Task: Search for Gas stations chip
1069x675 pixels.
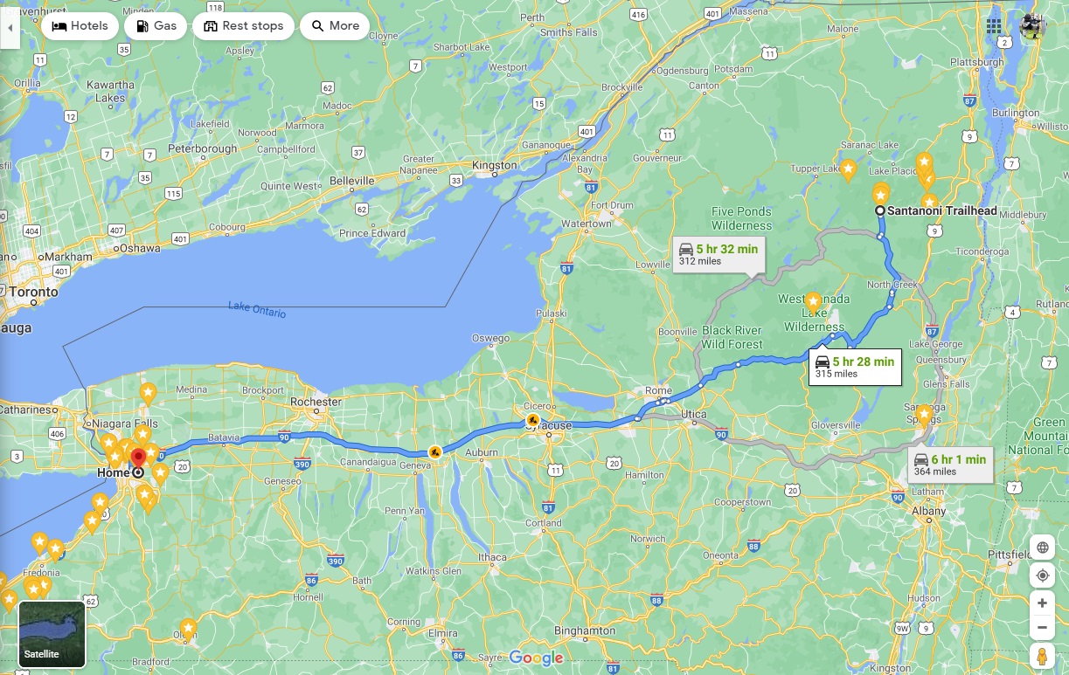Action: pyautogui.click(x=156, y=26)
